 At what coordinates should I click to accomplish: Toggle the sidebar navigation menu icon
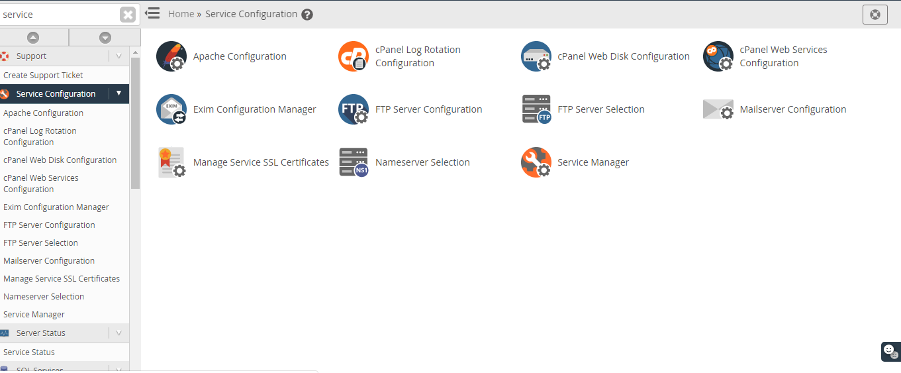tap(152, 13)
